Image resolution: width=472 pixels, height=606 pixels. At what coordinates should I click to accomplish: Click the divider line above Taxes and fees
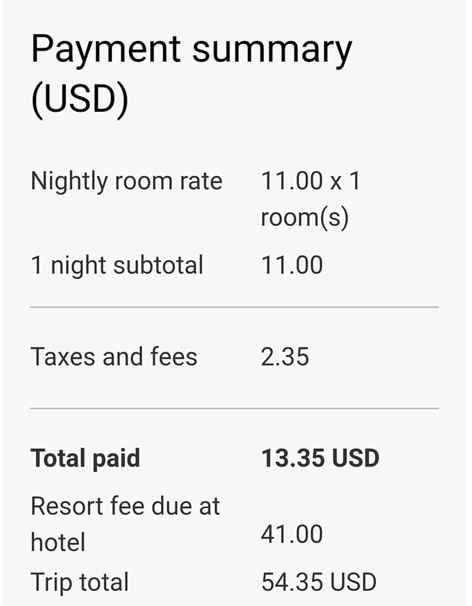234,307
